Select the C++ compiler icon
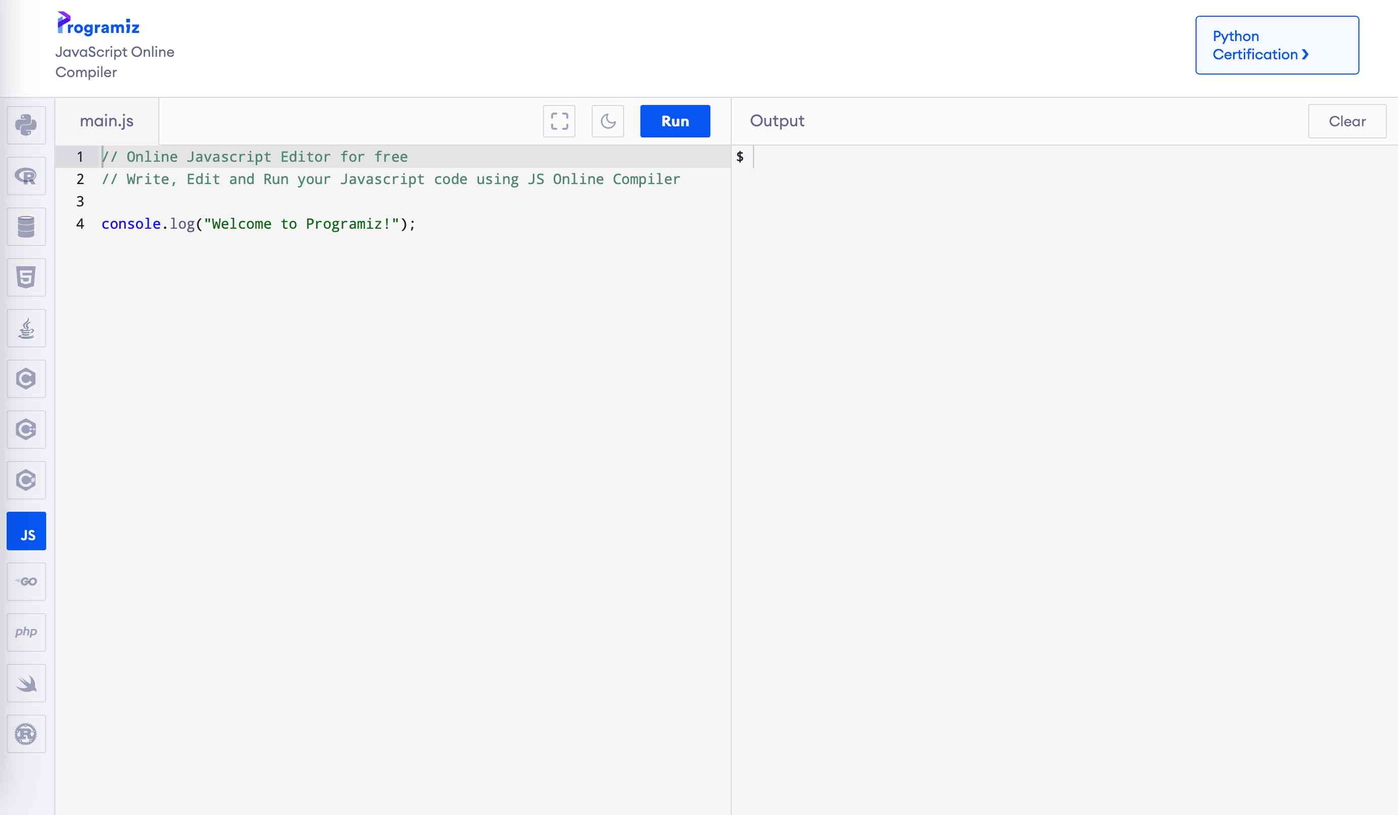The image size is (1398, 815). coord(26,430)
